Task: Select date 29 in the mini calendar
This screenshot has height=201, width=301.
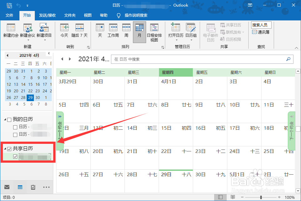Action: pyautogui.click(x=30, y=98)
